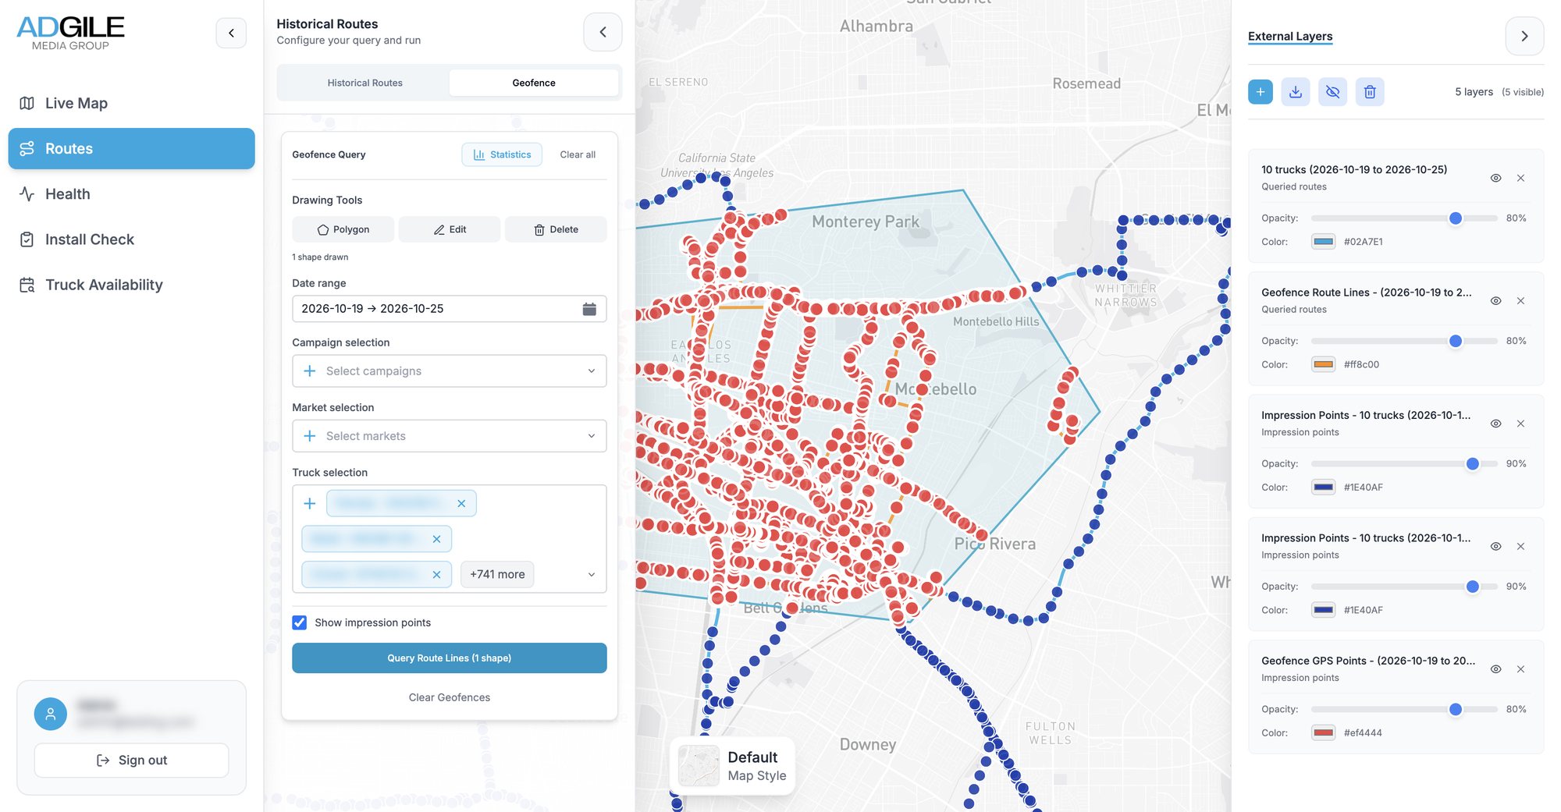Hide all layers with the crossed-eye icon
Screen dimensions: 1561x812
[x=1332, y=92]
